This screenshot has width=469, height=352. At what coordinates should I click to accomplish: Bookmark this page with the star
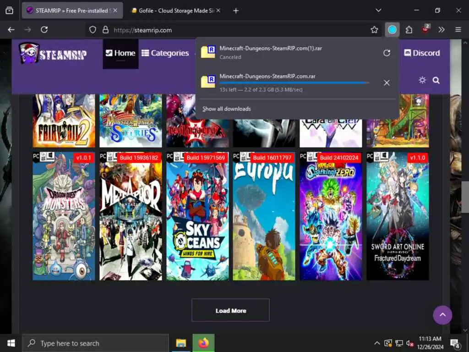tap(374, 30)
